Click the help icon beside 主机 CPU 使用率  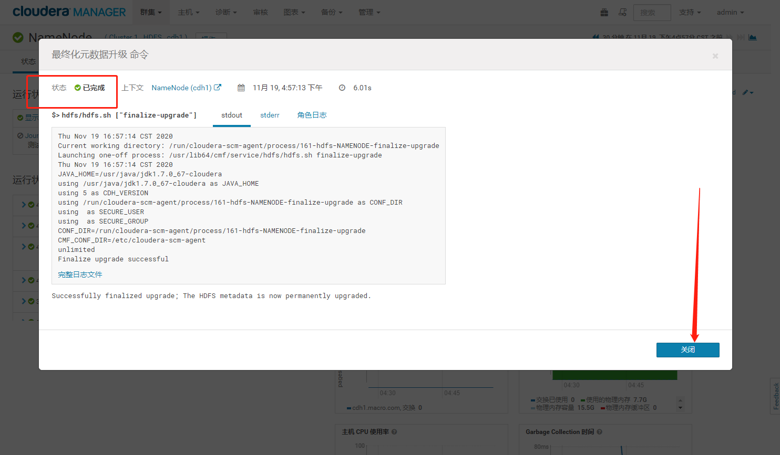click(394, 432)
